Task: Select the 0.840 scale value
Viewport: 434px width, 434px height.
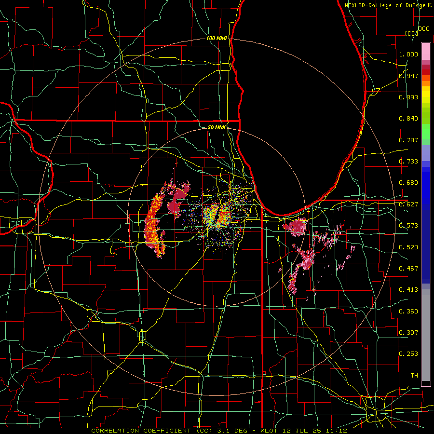Action: point(408,119)
